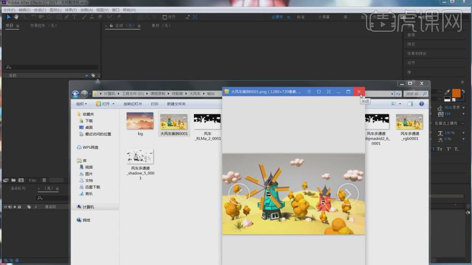The image size is (472, 265).
Task: Click the image viewer's menu (three lines) icon
Action: 309,92
